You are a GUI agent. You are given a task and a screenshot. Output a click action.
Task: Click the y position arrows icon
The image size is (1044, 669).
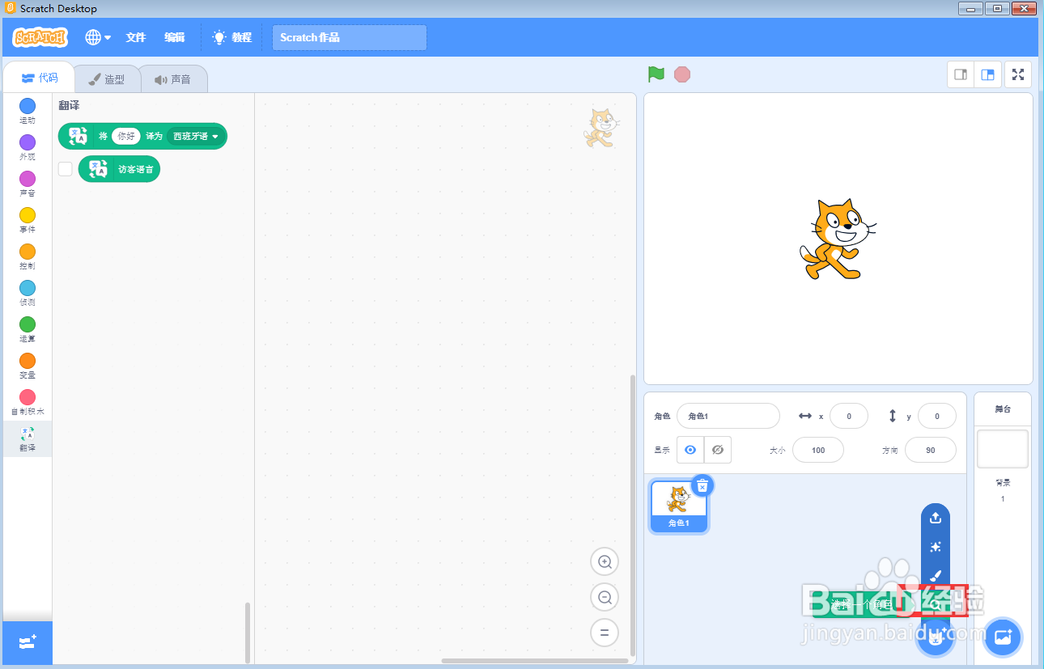[893, 416]
